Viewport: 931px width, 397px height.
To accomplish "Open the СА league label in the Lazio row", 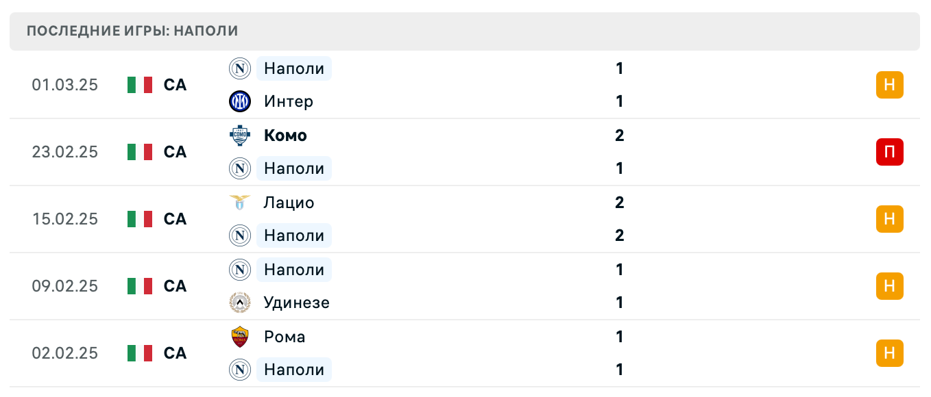I will point(175,219).
